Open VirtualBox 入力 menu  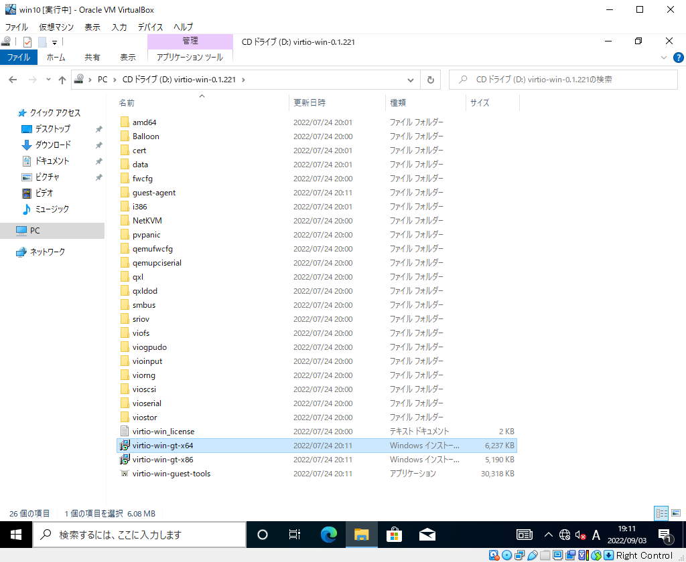click(119, 27)
